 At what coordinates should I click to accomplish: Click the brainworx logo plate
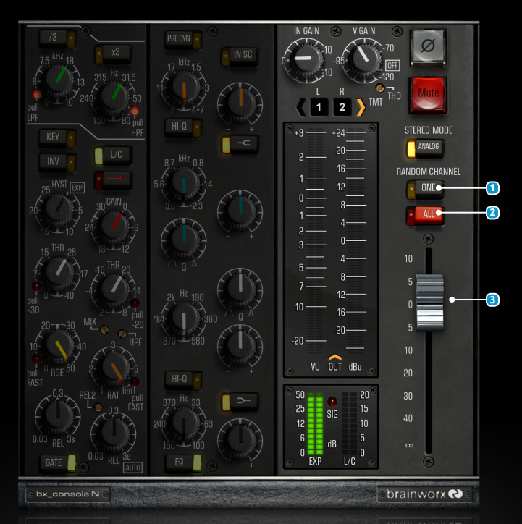click(425, 494)
